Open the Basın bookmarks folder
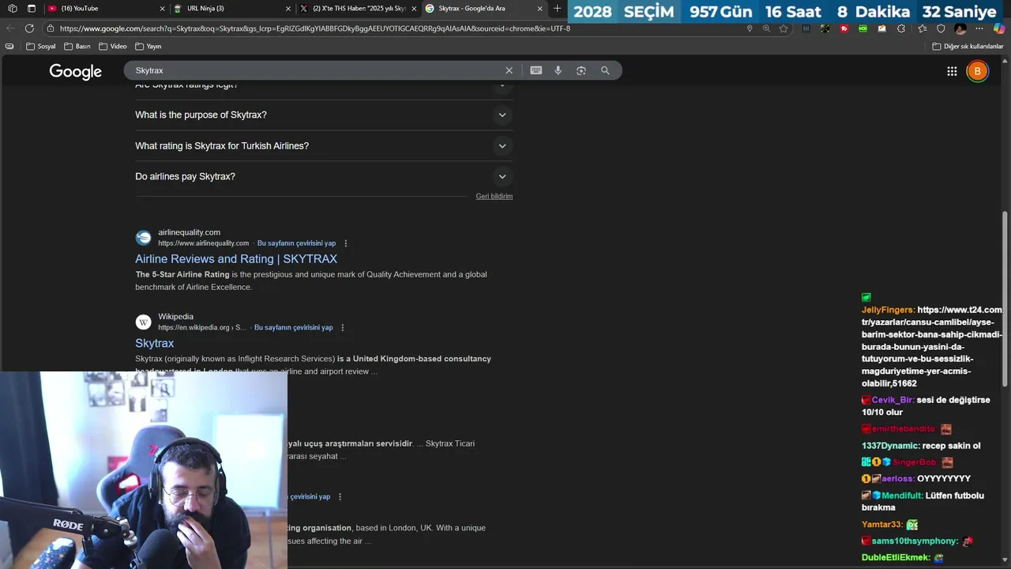Screen dimensions: 1011x569 77,47
